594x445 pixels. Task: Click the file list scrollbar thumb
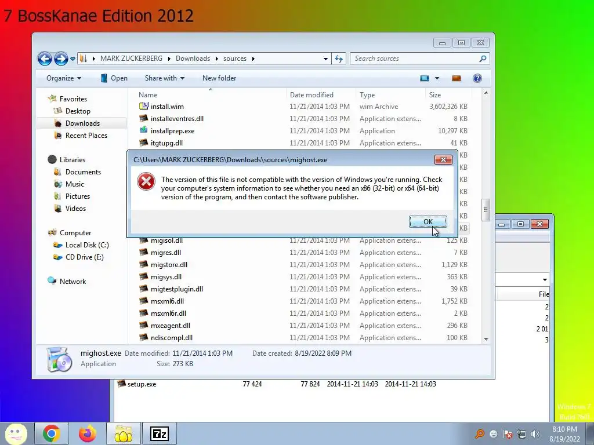486,210
